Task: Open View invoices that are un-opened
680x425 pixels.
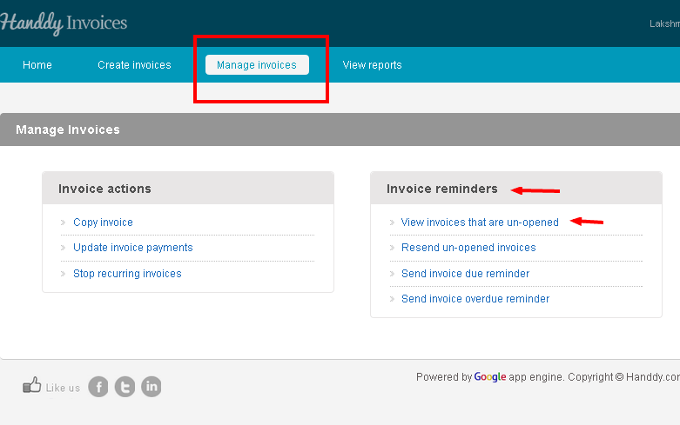Action: click(480, 222)
